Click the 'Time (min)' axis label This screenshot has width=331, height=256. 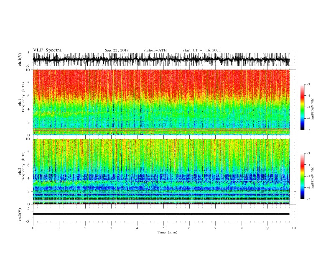coord(167,232)
